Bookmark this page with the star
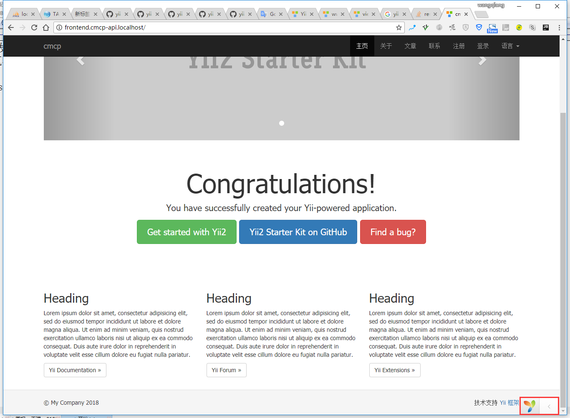Image resolution: width=570 pixels, height=418 pixels. pos(399,27)
